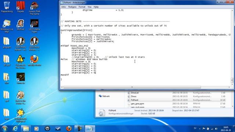Launch Firefox from the taskbar
235x132 pixels.
point(69,129)
